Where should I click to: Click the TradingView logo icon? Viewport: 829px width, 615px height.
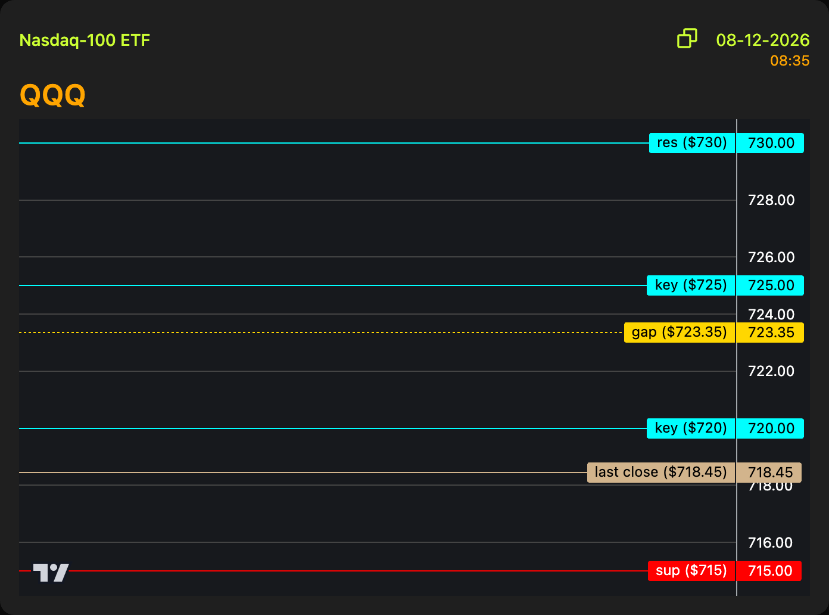tap(51, 573)
